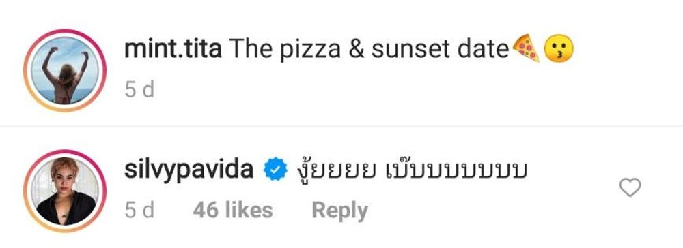Like silvypavida's comment with the heart icon

[x=630, y=187]
